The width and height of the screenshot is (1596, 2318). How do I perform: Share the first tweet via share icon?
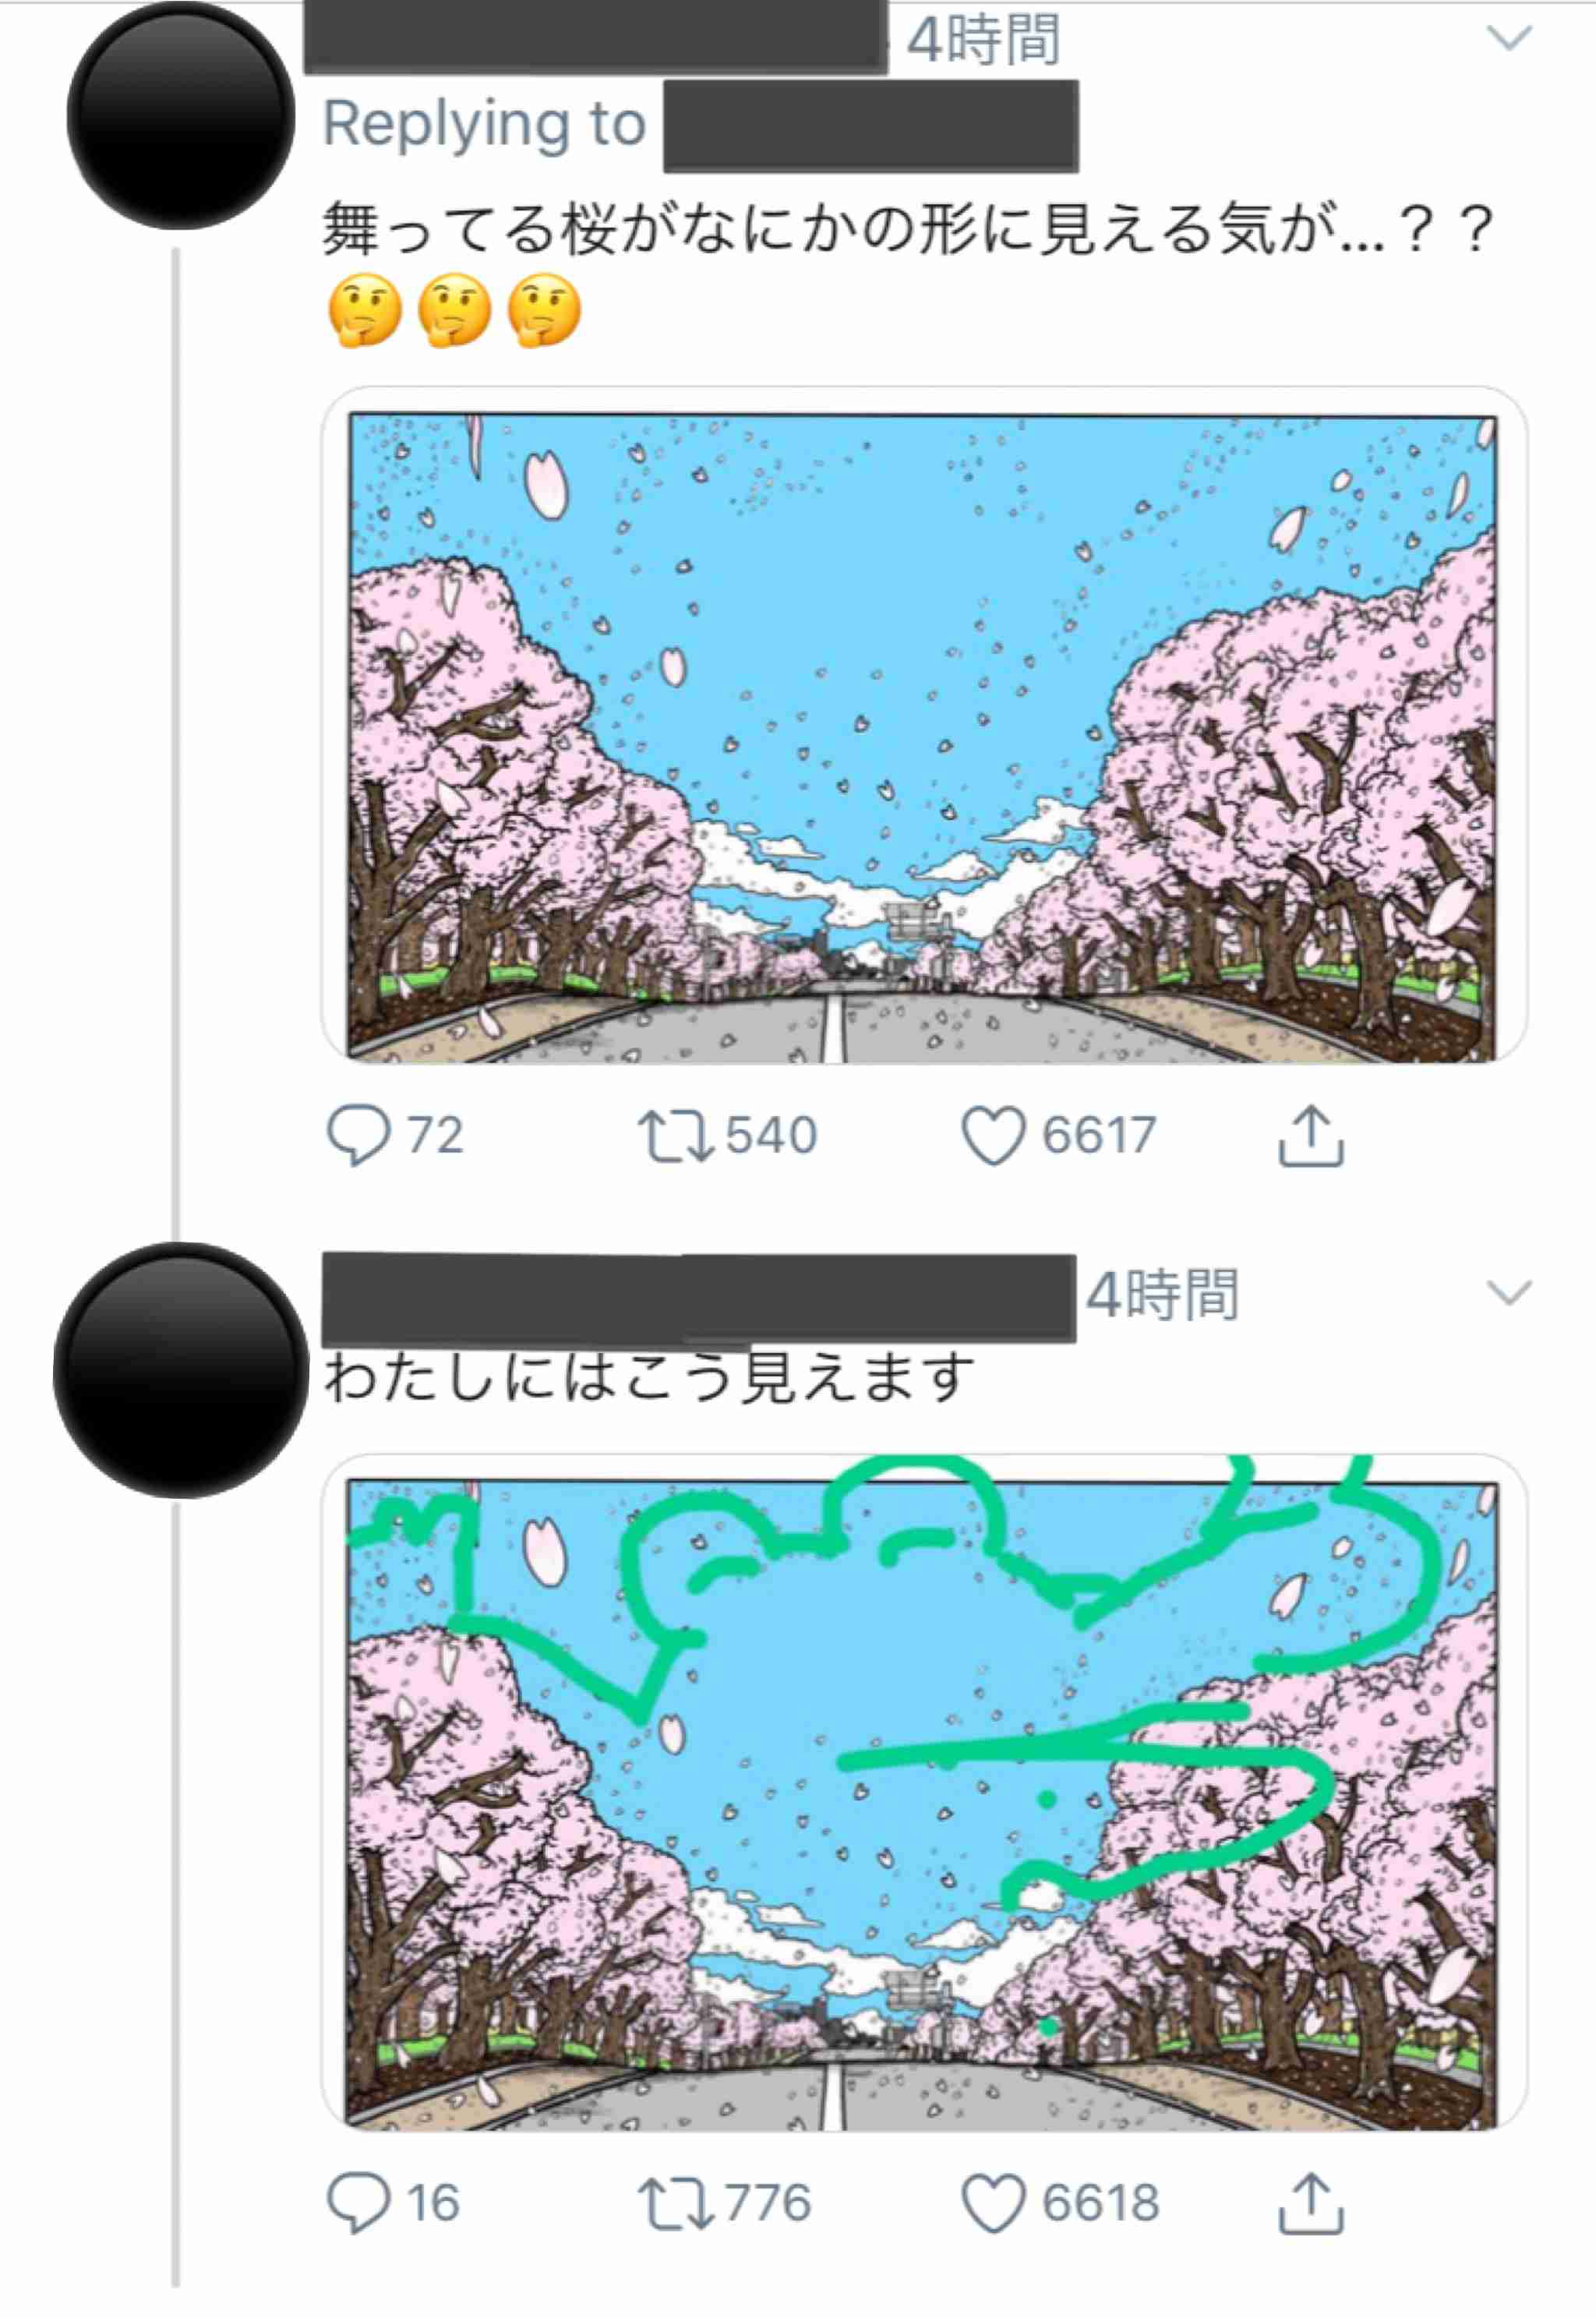click(1310, 1135)
